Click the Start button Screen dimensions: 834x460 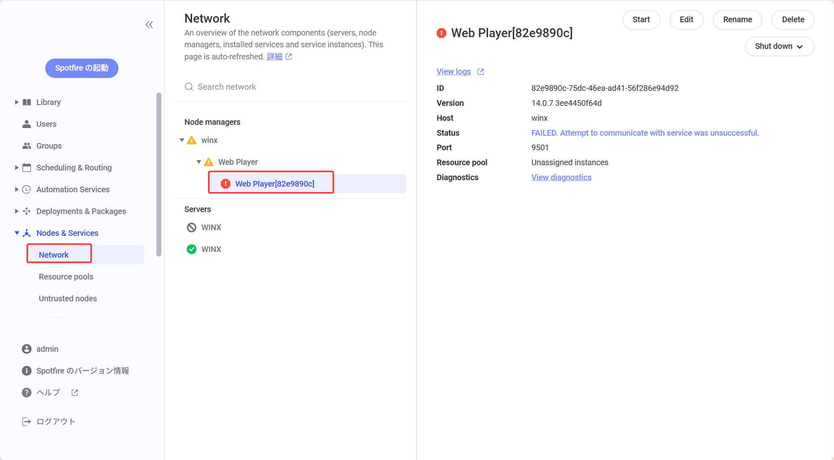[x=641, y=20]
